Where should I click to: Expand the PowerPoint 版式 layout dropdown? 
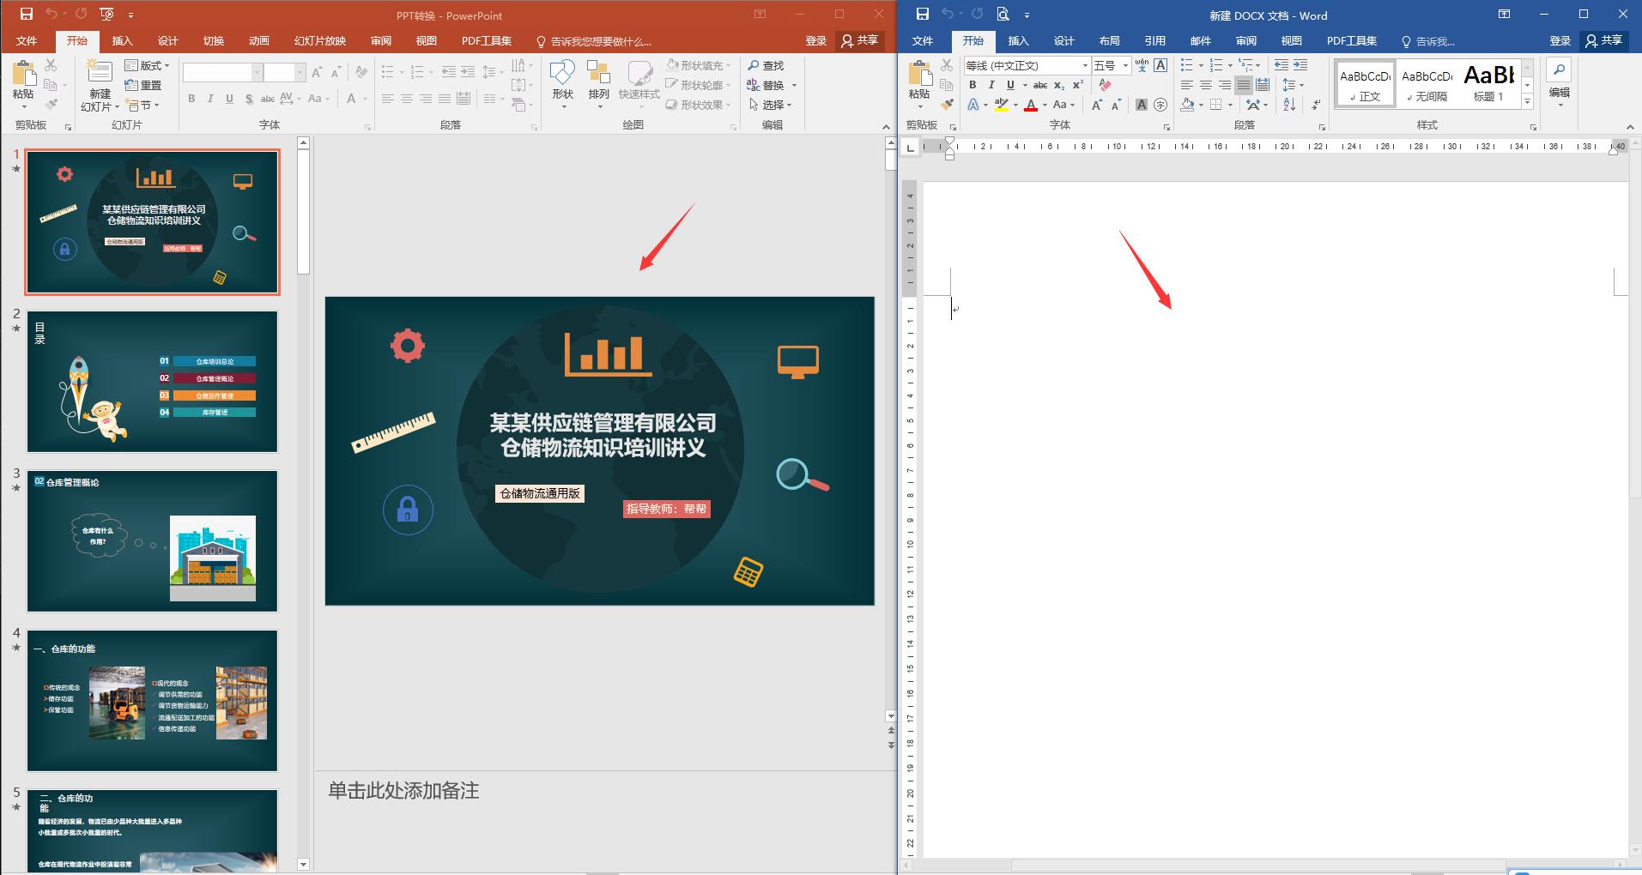(148, 65)
